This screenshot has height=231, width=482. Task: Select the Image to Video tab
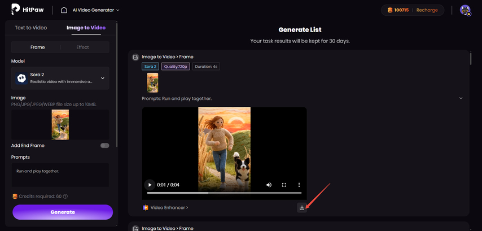[86, 28]
